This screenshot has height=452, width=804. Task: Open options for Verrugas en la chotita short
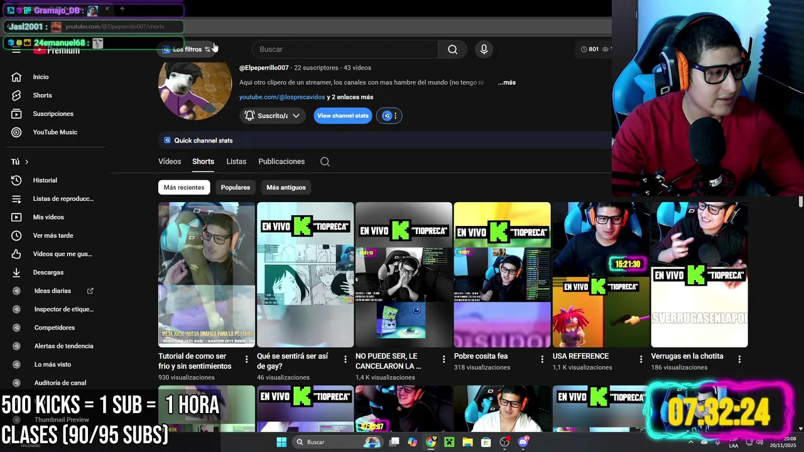[739, 359]
